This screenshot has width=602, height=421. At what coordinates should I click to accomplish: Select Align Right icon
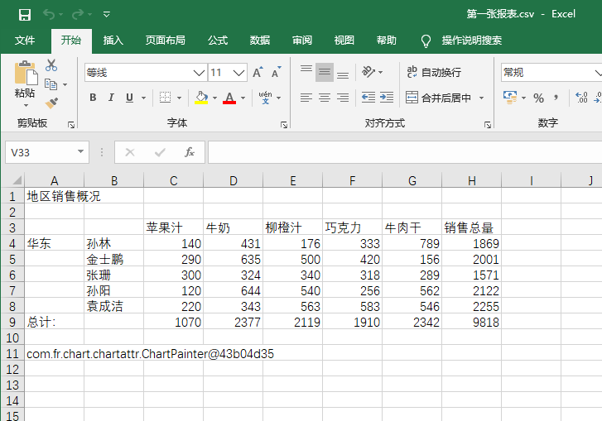(343, 98)
